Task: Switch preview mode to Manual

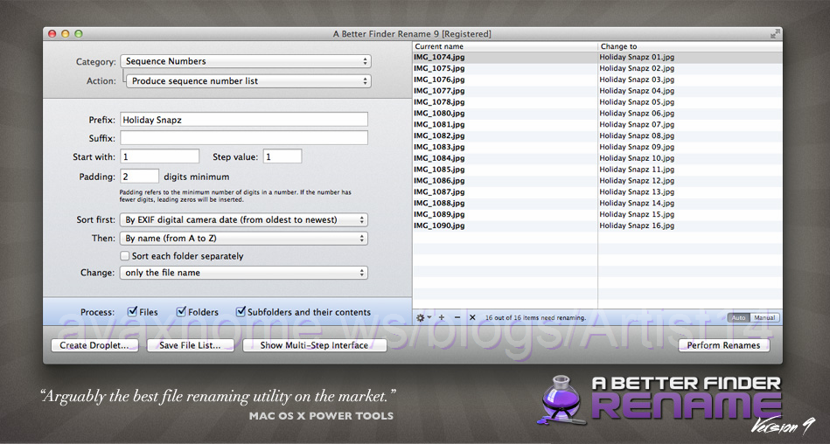Action: click(x=764, y=317)
